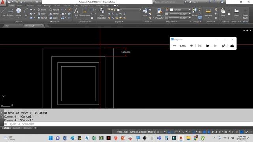Switch to the Express Tools tab
Viewport: 253px width, 142px height.
(x=87, y=6)
